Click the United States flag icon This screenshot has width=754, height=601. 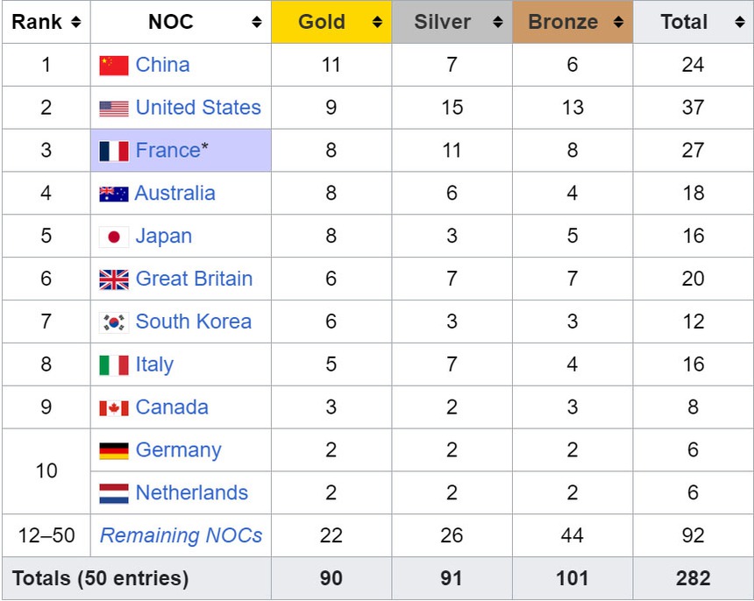pos(115,107)
